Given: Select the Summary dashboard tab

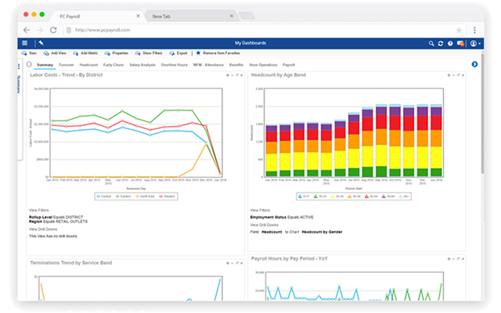Looking at the screenshot, I should pyautogui.click(x=45, y=65).
